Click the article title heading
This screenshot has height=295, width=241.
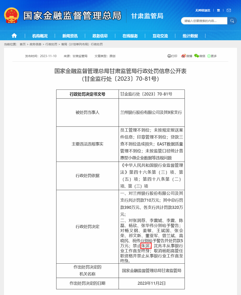click(x=120, y=75)
